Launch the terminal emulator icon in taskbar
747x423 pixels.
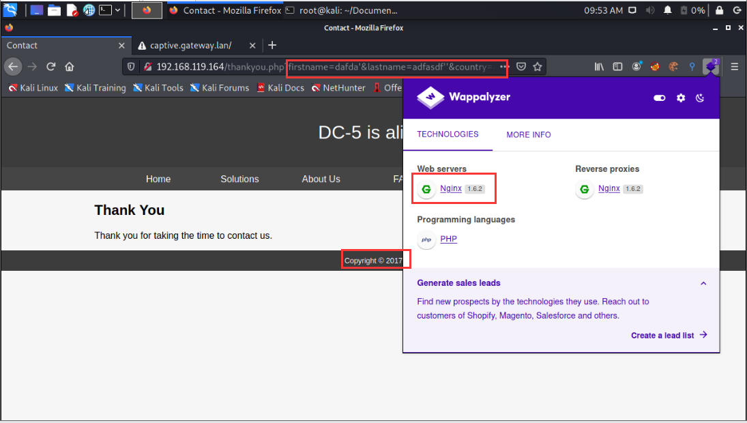tap(105, 10)
